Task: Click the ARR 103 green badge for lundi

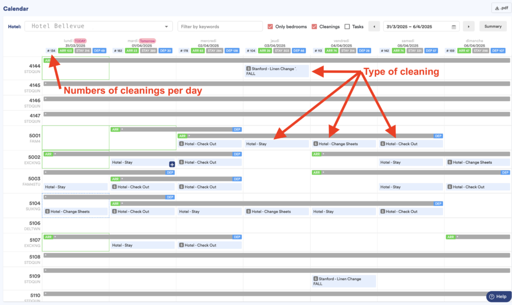Action: tap(65, 51)
